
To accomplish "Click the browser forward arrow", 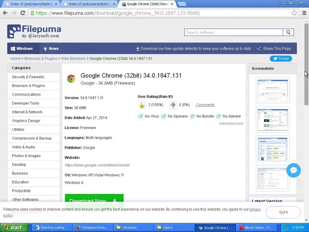I will (x=14, y=13).
